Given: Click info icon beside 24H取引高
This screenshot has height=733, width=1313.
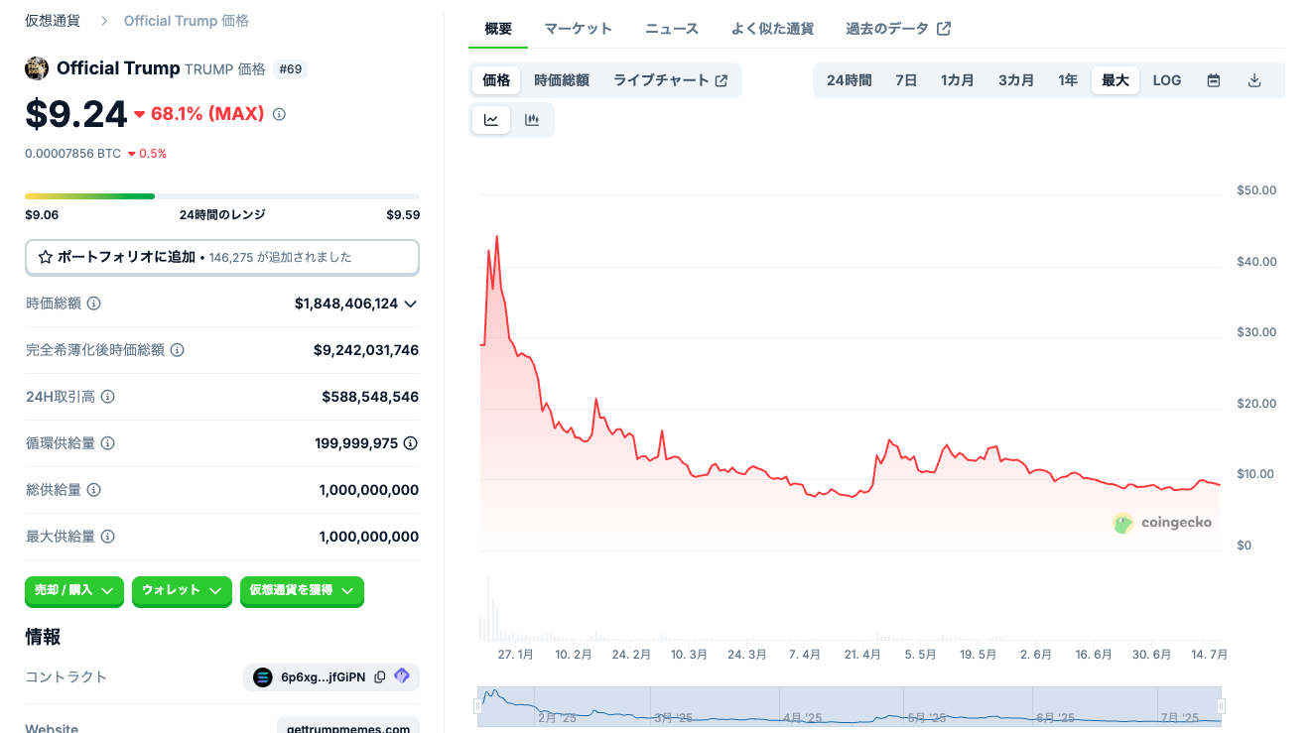Looking at the screenshot, I should [108, 397].
